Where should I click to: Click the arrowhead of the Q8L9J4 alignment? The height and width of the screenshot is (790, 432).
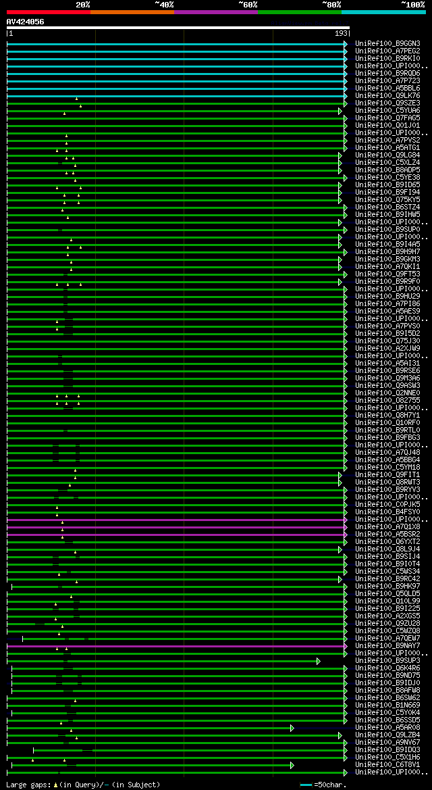340,549
